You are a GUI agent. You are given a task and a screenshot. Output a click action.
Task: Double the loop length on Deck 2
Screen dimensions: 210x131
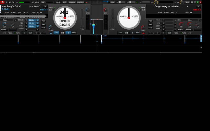tap(158, 33)
